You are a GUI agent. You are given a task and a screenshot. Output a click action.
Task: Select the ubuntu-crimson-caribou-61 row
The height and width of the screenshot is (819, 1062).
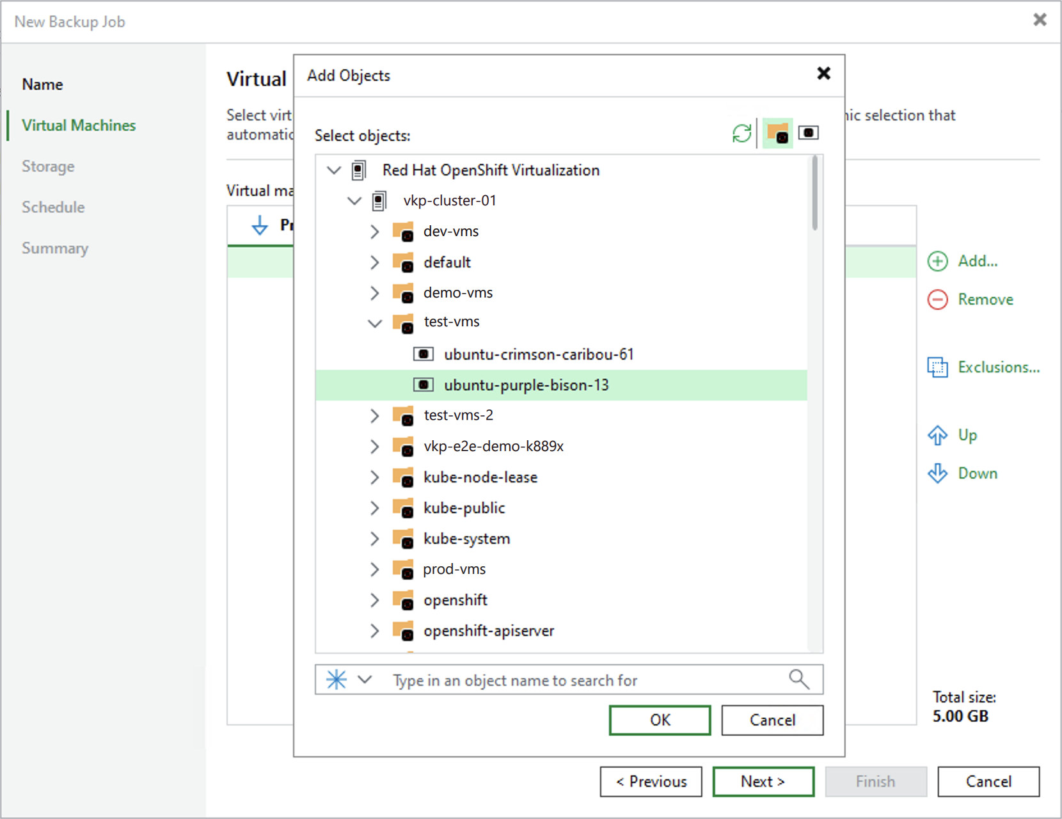pyautogui.click(x=561, y=354)
